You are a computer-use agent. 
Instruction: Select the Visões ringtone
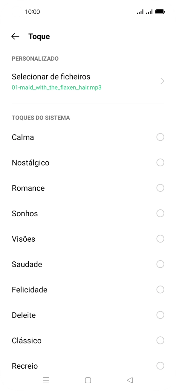[x=160, y=239]
